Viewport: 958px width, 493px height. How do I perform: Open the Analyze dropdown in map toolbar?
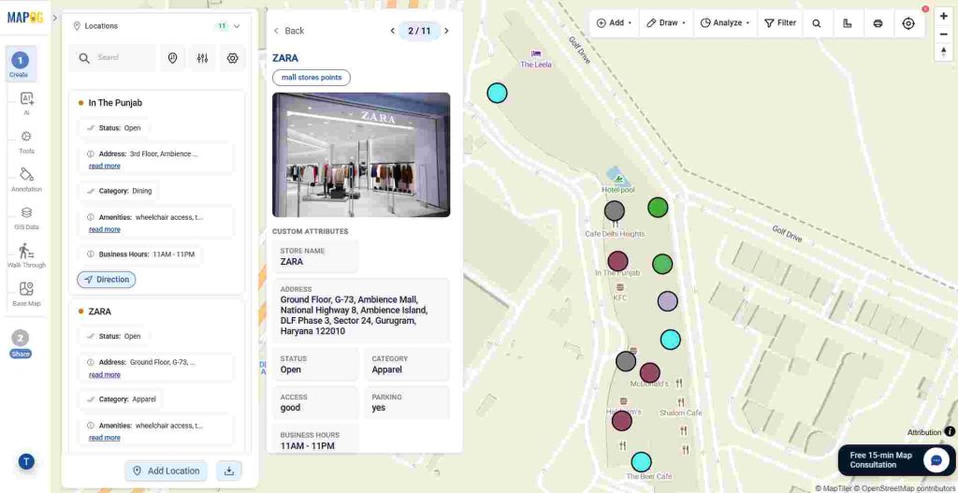coord(725,22)
